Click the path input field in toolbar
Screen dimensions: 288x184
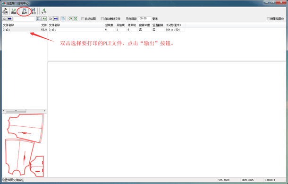24,18
